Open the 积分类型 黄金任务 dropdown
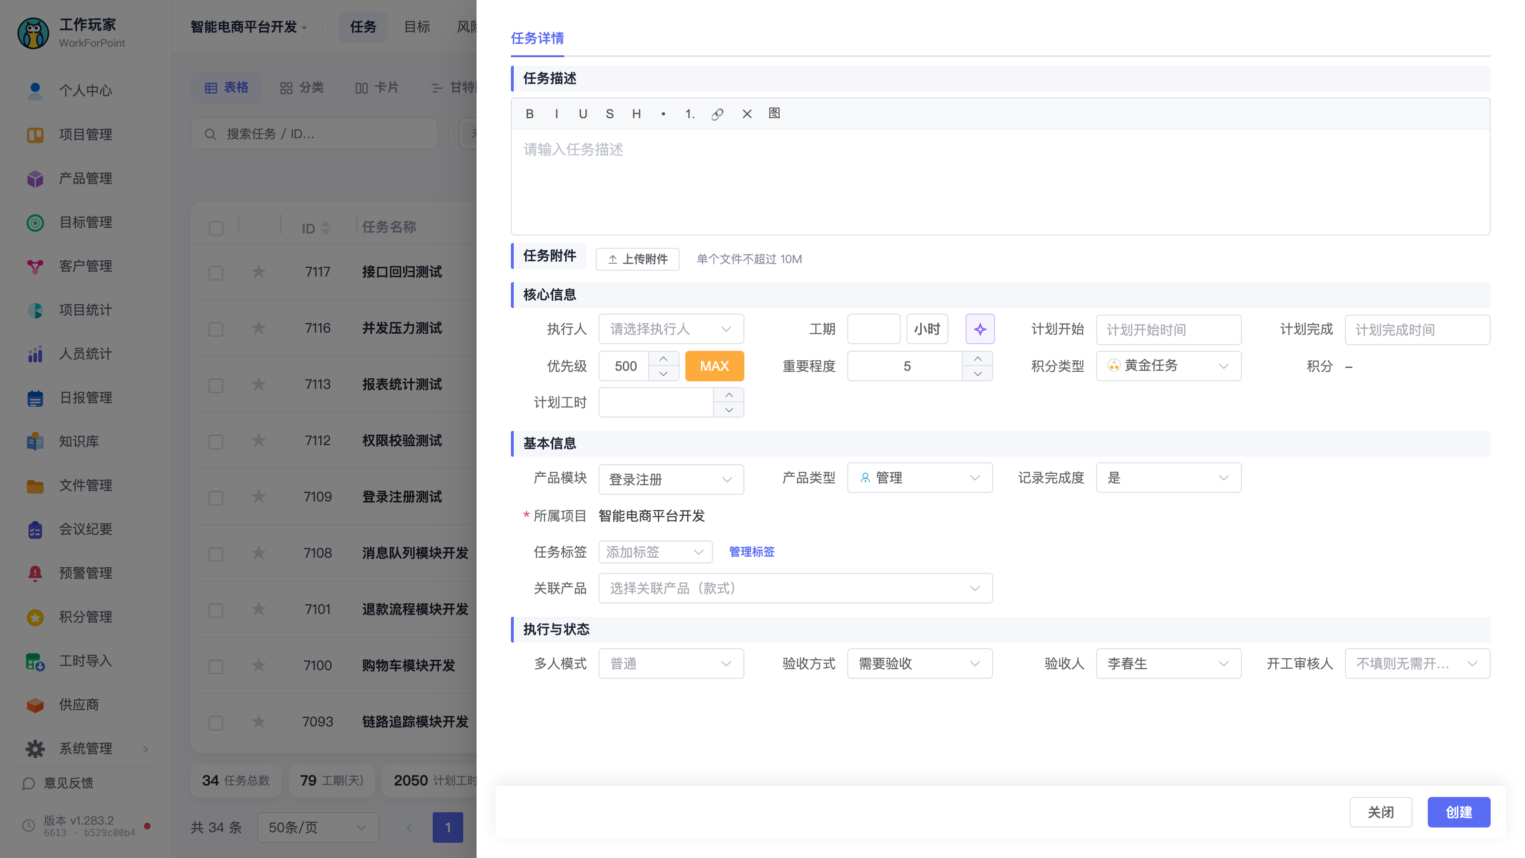This screenshot has width=1525, height=858. (1168, 366)
